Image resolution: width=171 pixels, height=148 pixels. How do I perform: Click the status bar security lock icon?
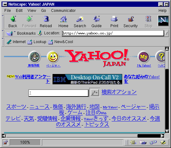coord(5,142)
